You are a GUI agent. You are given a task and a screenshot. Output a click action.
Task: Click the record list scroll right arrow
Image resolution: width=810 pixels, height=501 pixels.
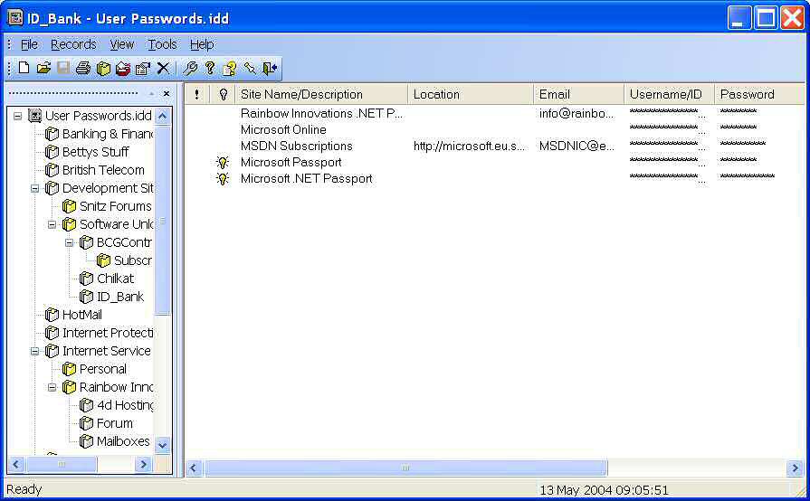pyautogui.click(x=795, y=468)
